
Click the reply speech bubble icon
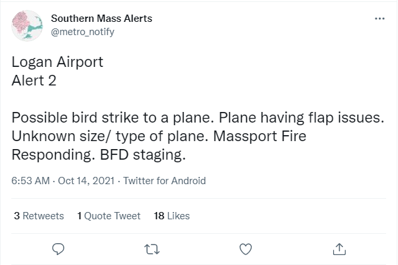[58, 248]
